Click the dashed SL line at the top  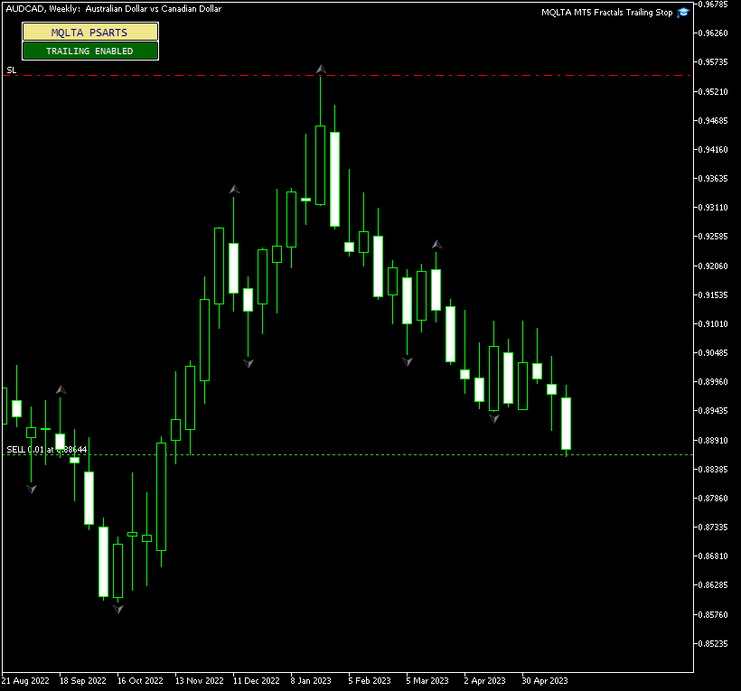point(361,77)
